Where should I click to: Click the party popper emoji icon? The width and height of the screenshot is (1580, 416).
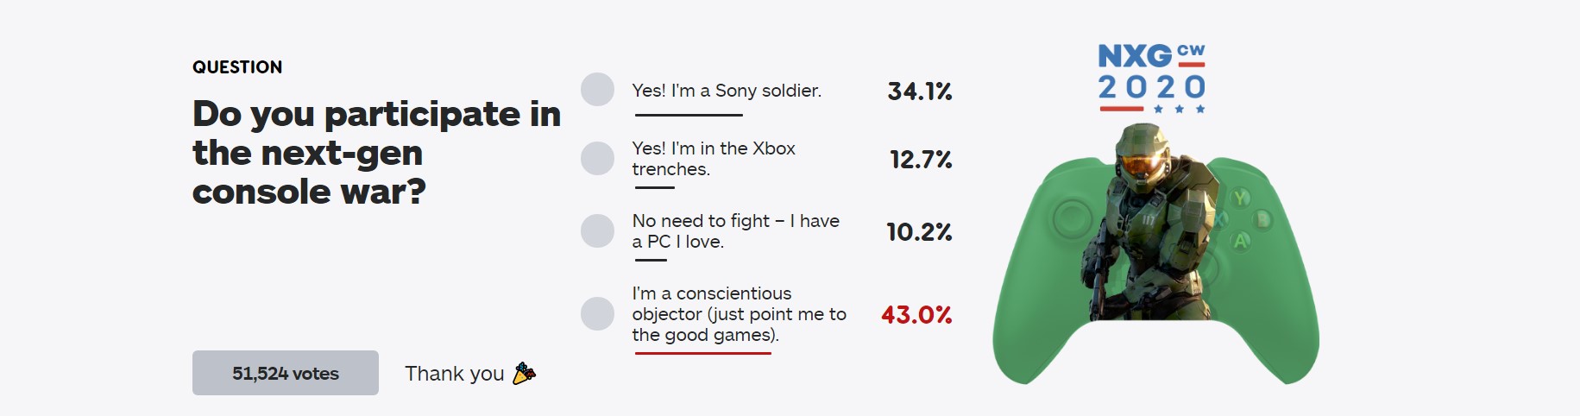[524, 373]
